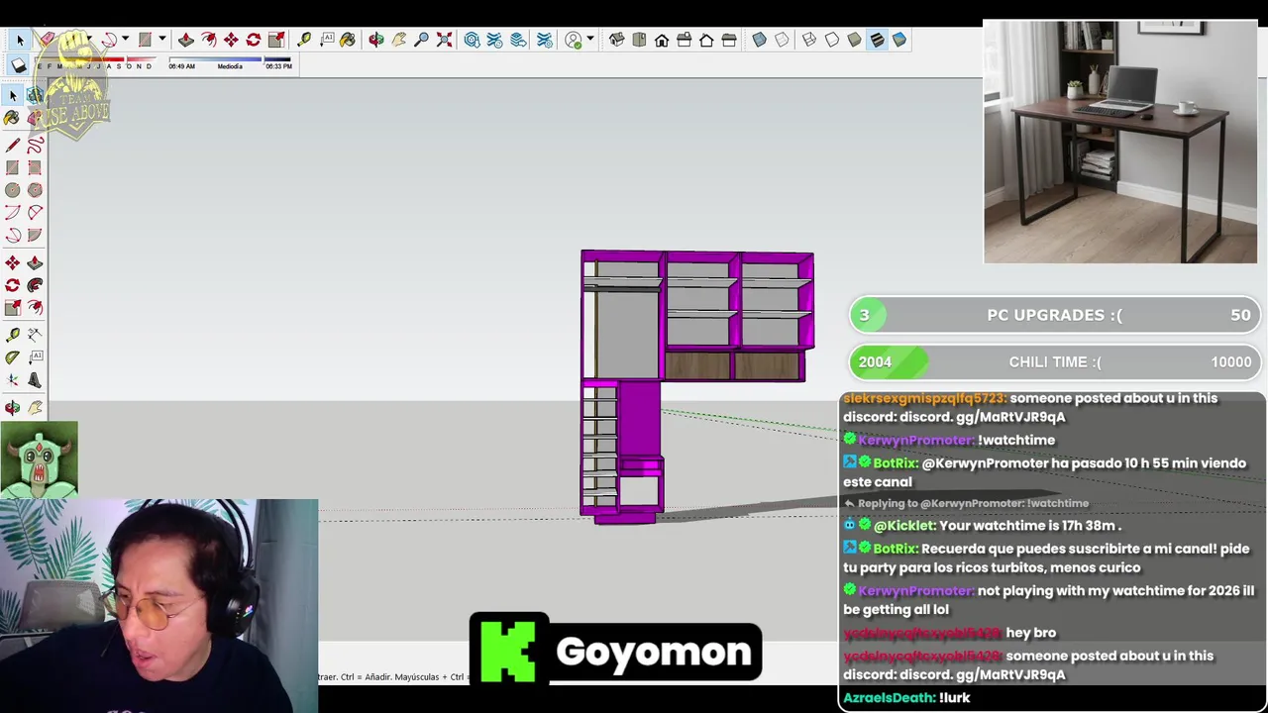Viewport: 1268px width, 713px height.
Task: Click the '06:33 PM' sunset time label
Action: click(x=279, y=66)
